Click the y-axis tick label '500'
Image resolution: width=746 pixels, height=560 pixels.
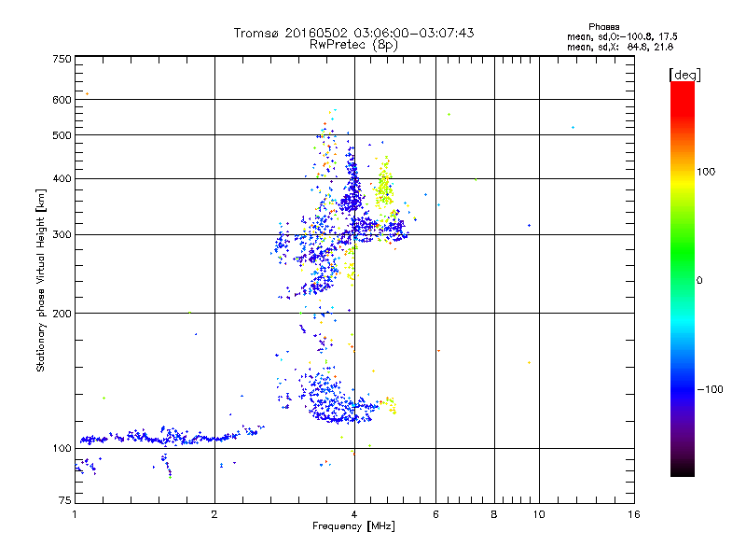(62, 135)
